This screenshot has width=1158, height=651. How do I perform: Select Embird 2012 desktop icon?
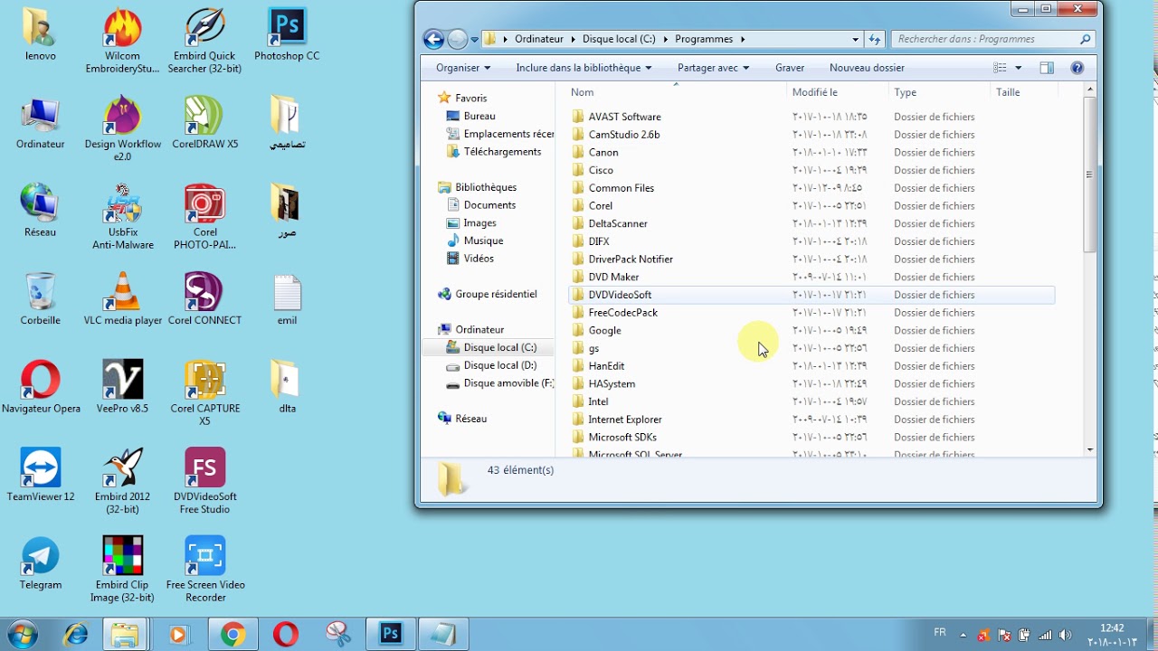122,481
